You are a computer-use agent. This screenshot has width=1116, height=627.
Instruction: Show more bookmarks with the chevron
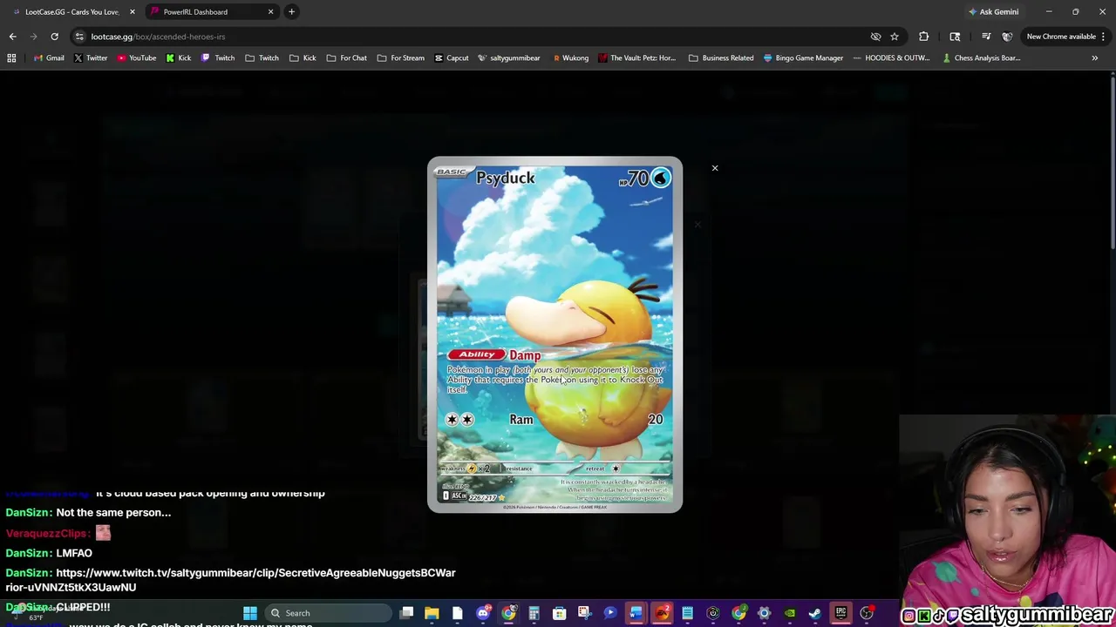[x=1095, y=58]
